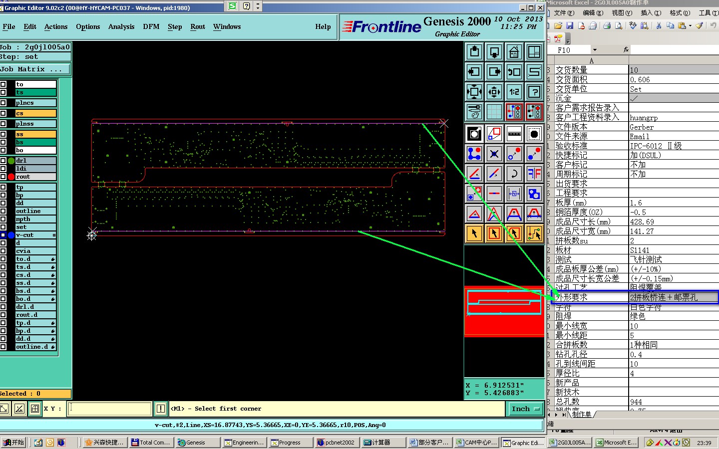
Task: Select the yellow arrow pointer select tool
Action: (x=474, y=233)
